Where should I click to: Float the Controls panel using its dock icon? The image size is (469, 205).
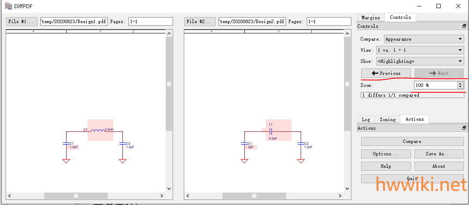[464, 26]
